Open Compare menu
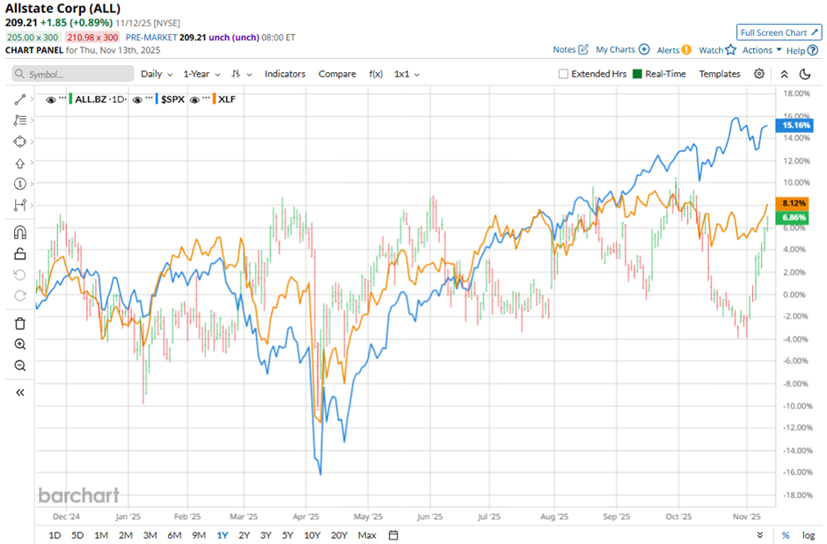 (337, 74)
